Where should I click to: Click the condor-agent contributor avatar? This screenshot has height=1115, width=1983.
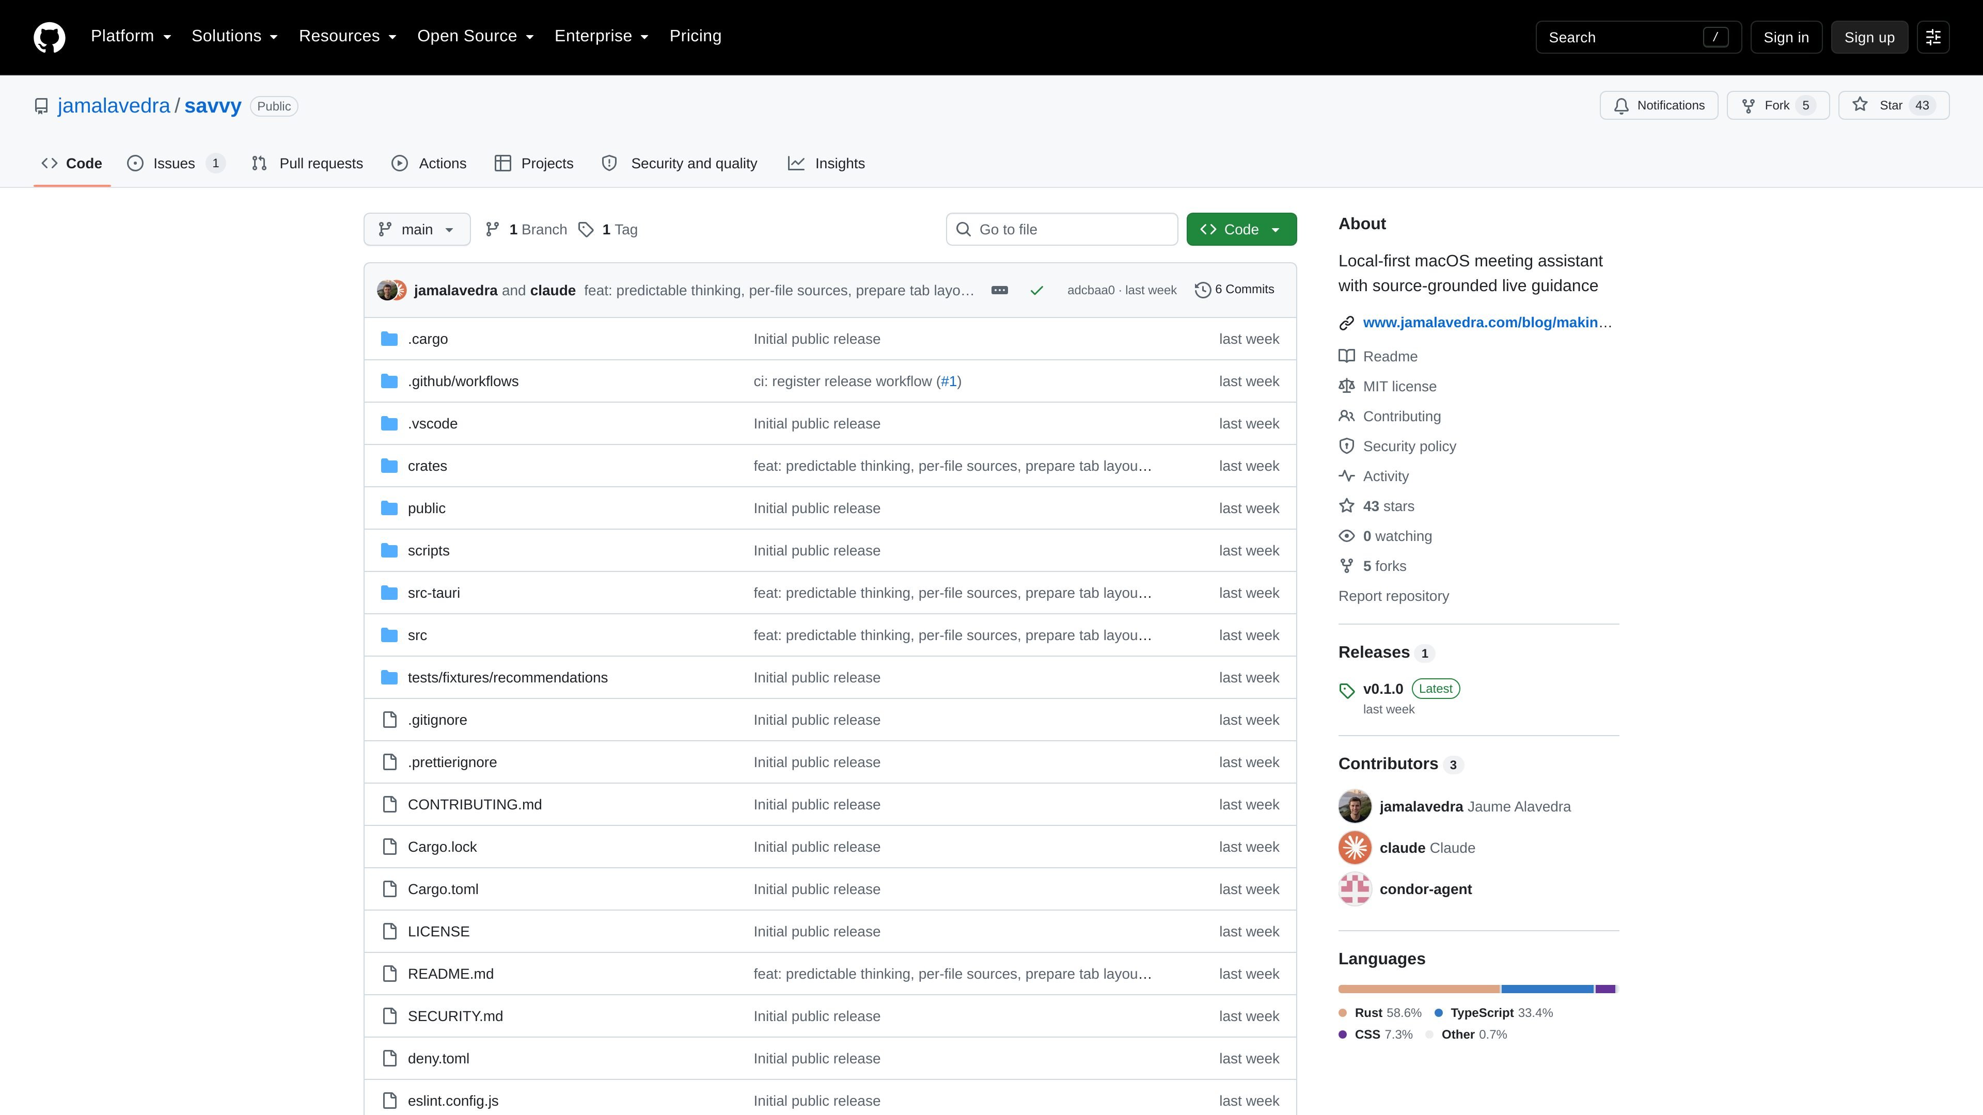pyautogui.click(x=1355, y=889)
